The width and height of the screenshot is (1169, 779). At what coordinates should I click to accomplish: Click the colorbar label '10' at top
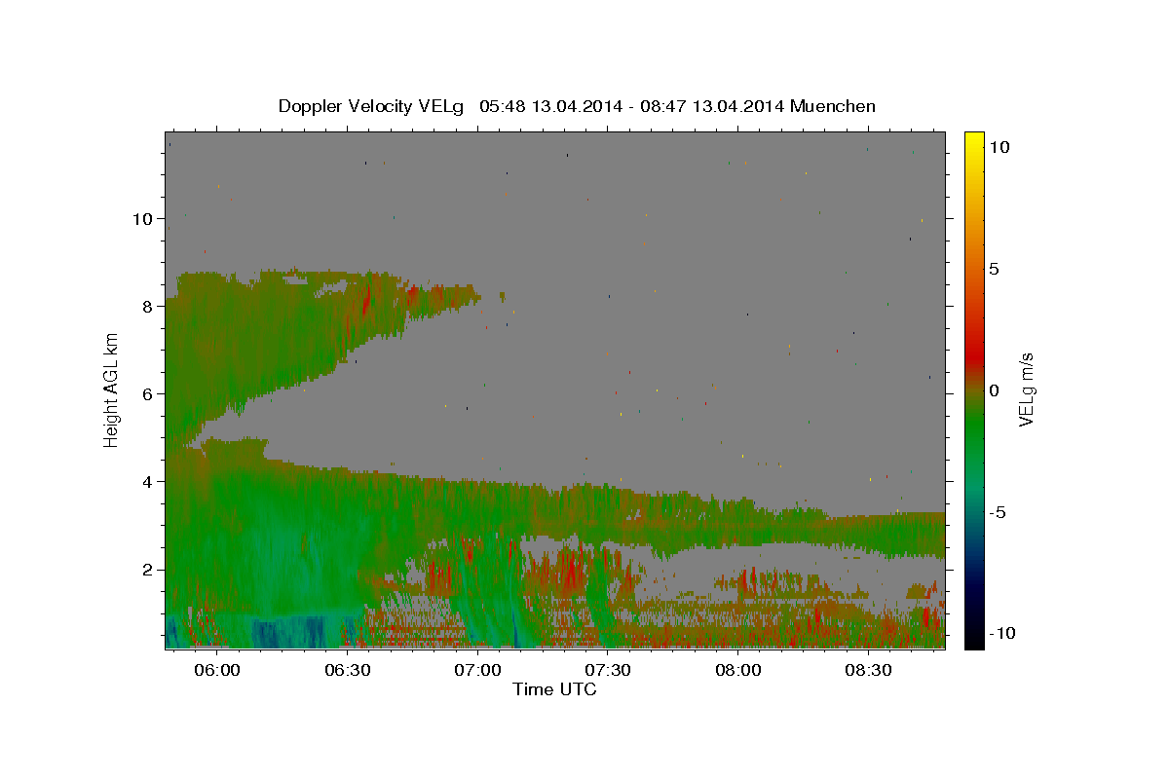pyautogui.click(x=999, y=147)
